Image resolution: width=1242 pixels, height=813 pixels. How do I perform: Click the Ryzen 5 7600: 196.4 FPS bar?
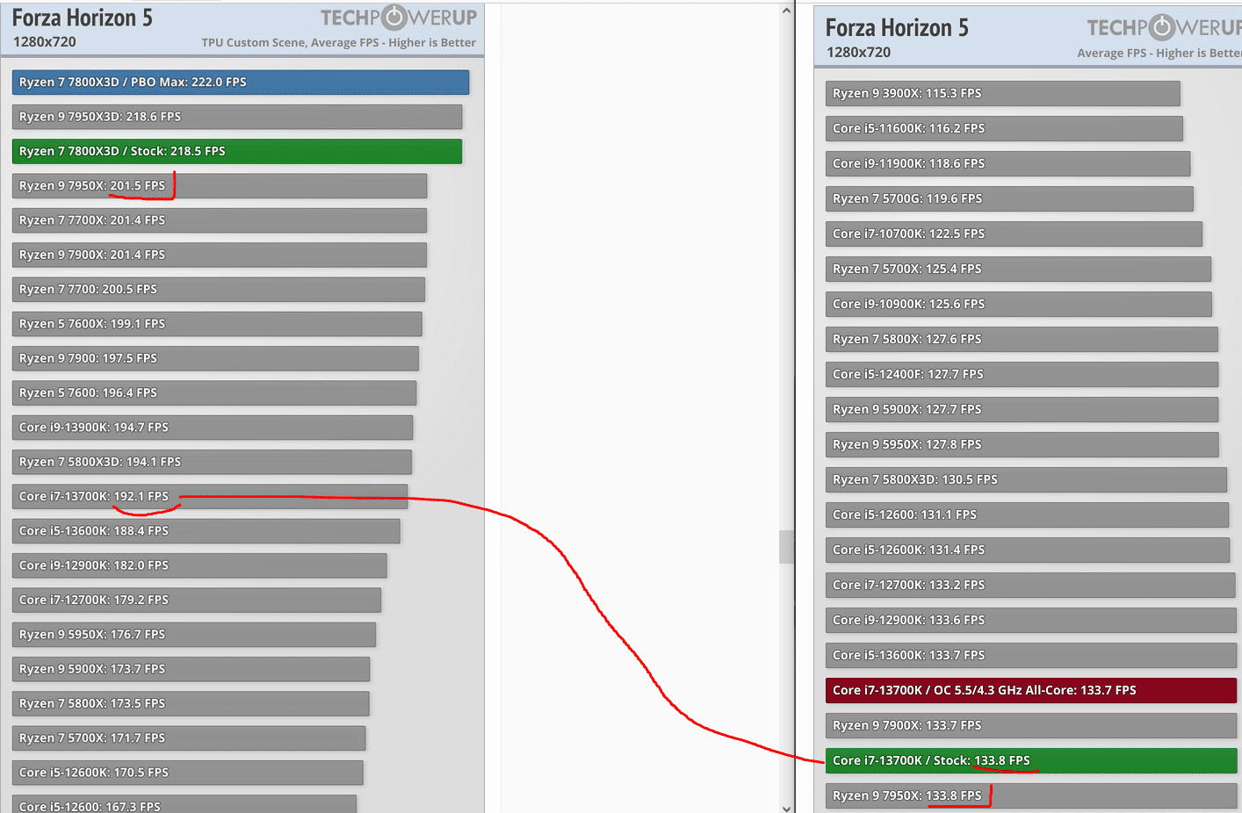(214, 393)
